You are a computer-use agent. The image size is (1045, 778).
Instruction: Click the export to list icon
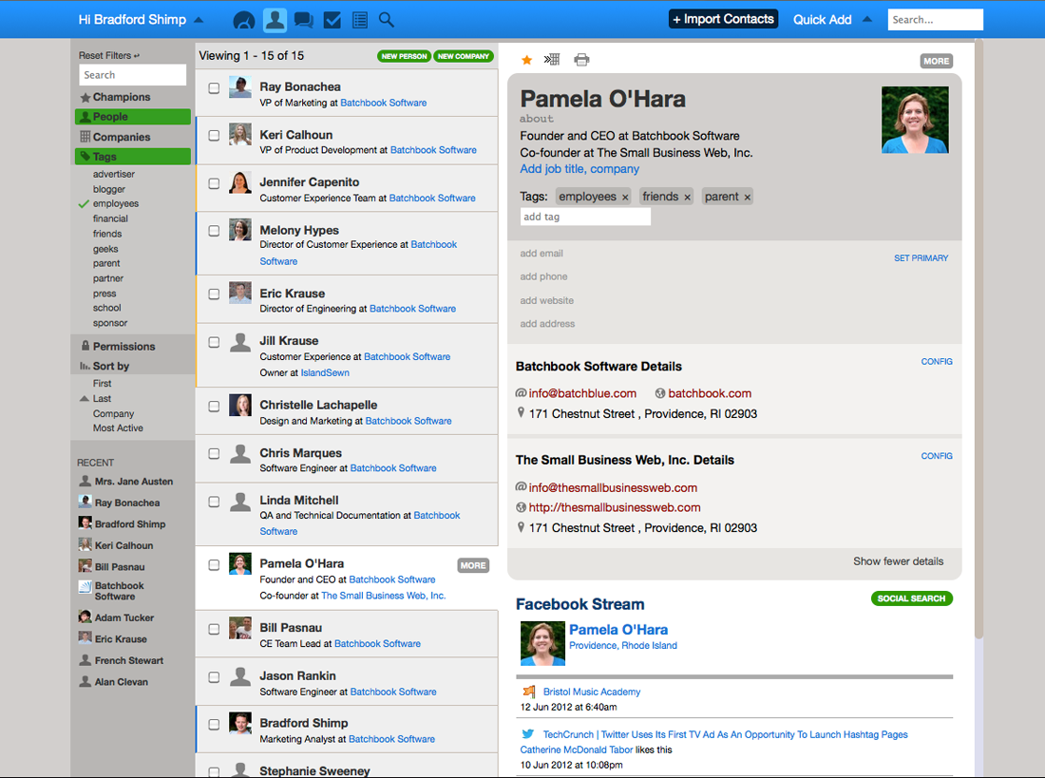tap(552, 59)
